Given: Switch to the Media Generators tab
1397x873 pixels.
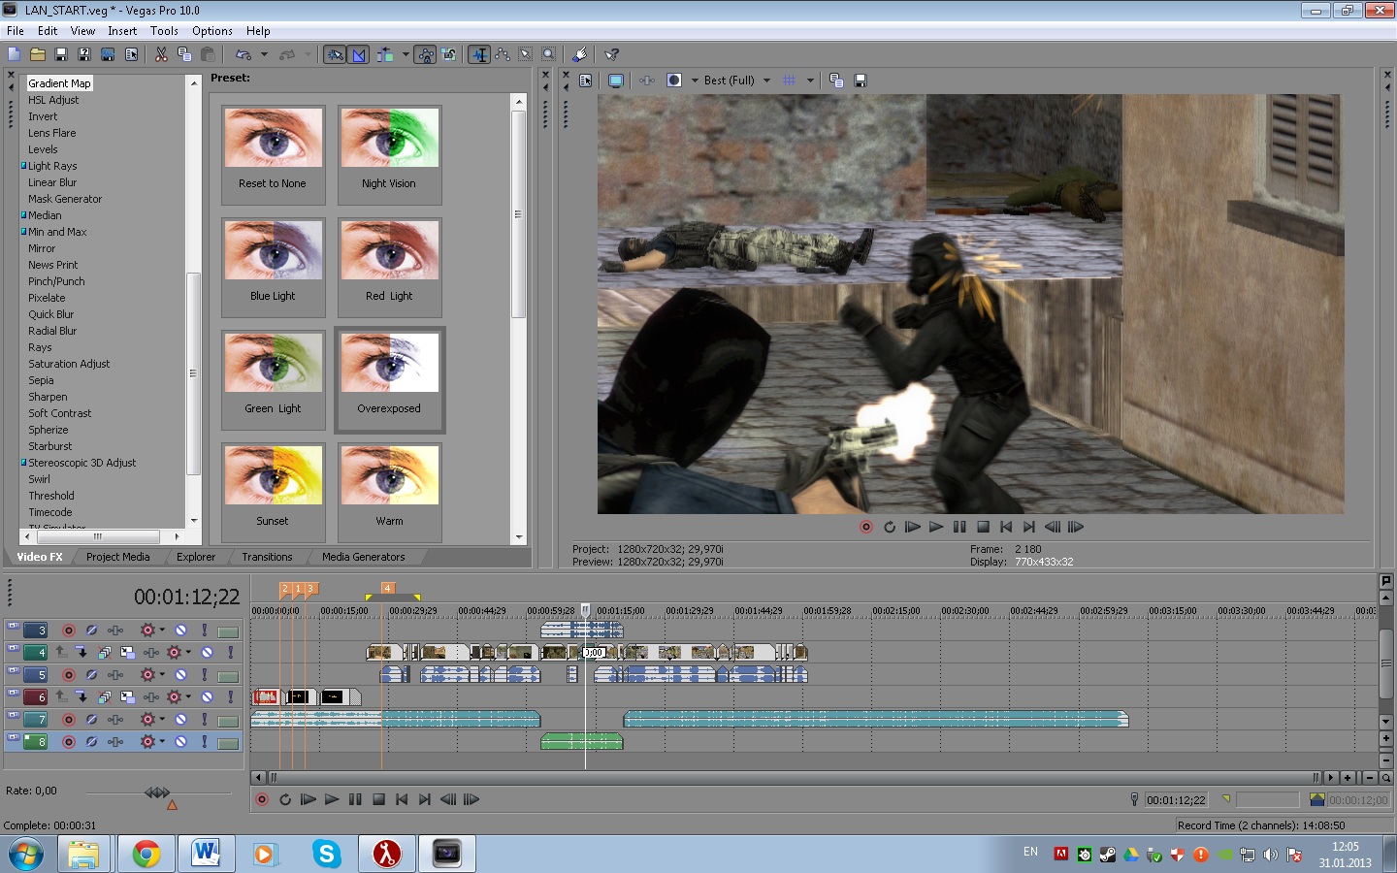Looking at the screenshot, I should click(x=364, y=557).
